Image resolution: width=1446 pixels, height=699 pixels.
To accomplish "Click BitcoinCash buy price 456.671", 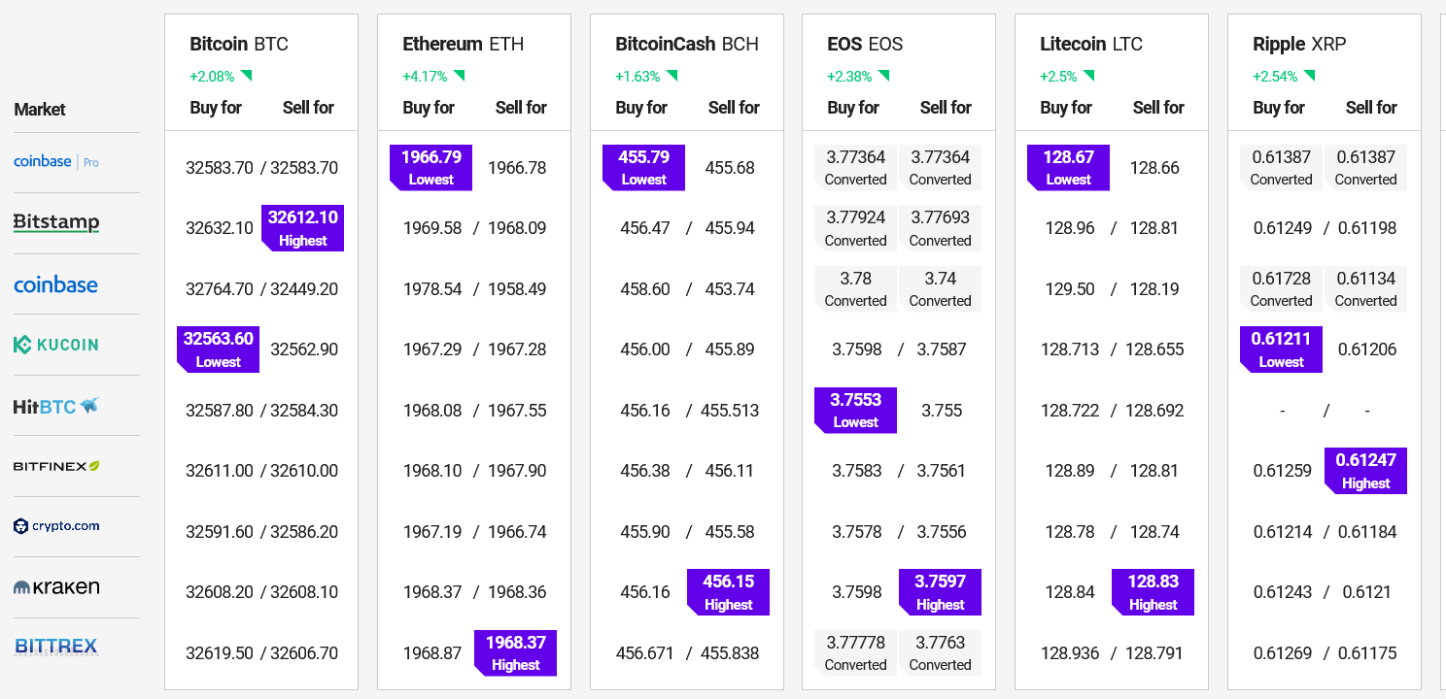I will click(645, 653).
